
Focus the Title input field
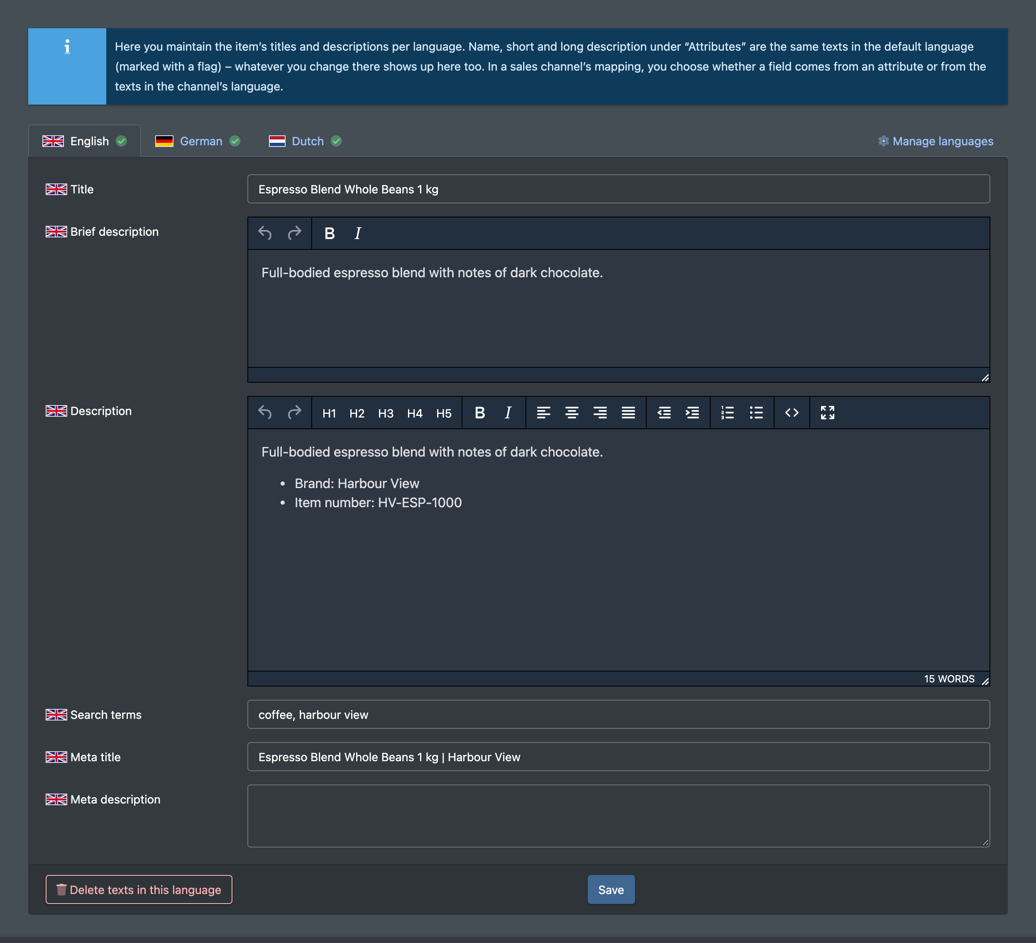pyautogui.click(x=618, y=189)
